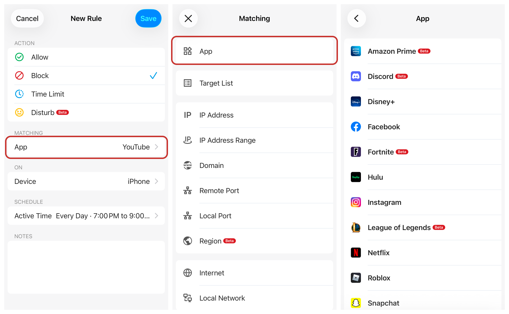Tap the Region globe icon
This screenshot has height=314, width=509.
coord(187,241)
